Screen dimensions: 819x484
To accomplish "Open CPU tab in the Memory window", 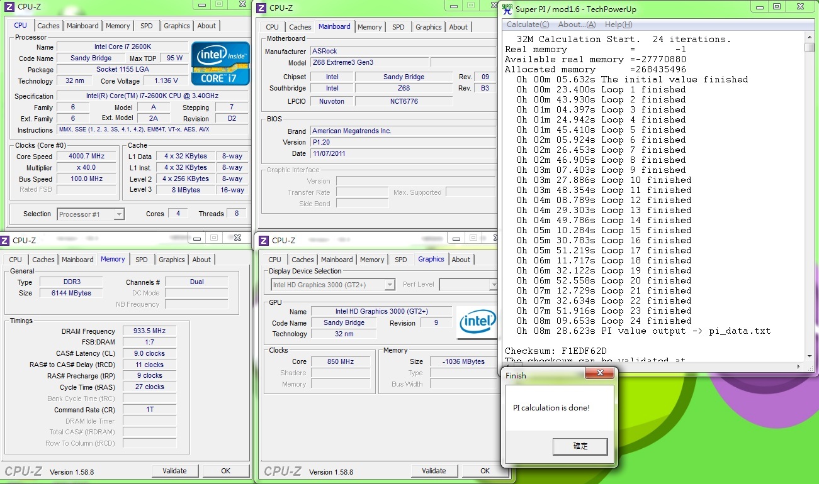I will click(x=16, y=260).
